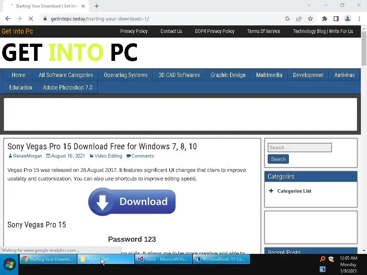Open the Terms Of Service link
367x275 pixels.
point(263,32)
